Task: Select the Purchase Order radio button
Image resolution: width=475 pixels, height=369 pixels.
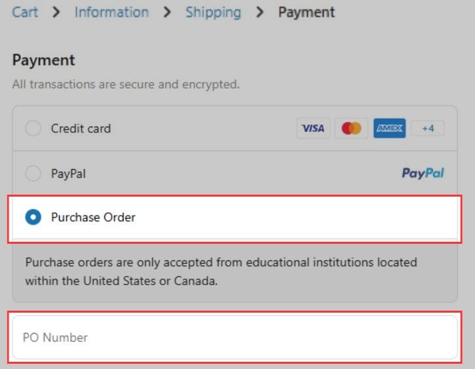Action: point(33,217)
